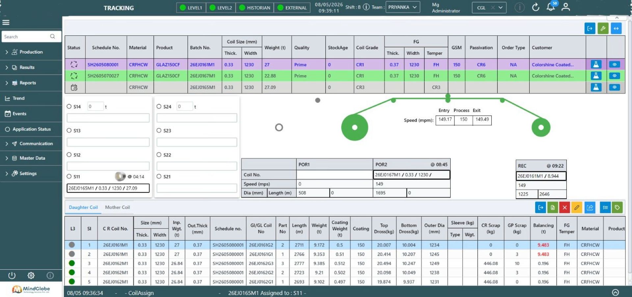Open the notifications bell icon
This screenshot has width=632, height=297.
[x=551, y=7]
